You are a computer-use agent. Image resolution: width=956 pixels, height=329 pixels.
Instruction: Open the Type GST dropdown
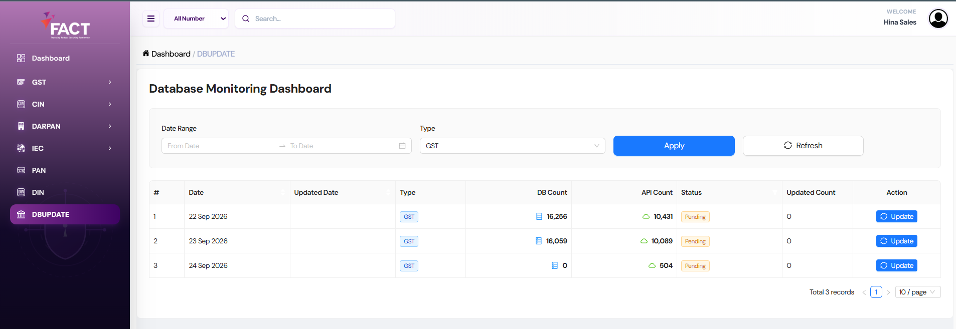tap(512, 146)
